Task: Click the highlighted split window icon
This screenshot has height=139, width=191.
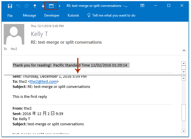Action: pyautogui.click(x=51, y=6)
